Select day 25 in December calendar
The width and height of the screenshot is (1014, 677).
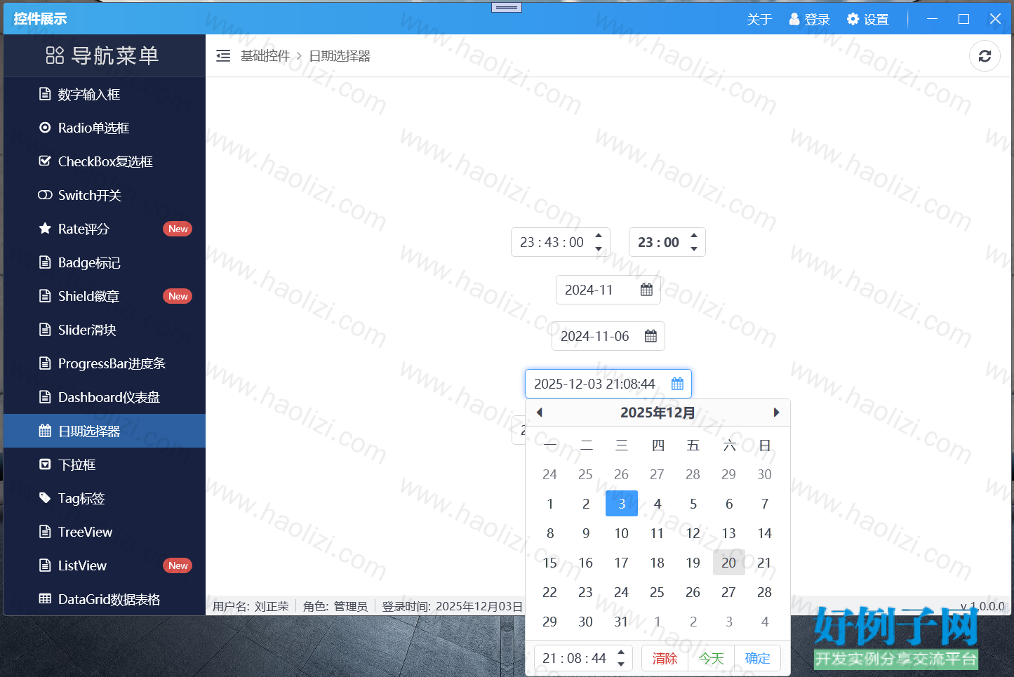658,592
